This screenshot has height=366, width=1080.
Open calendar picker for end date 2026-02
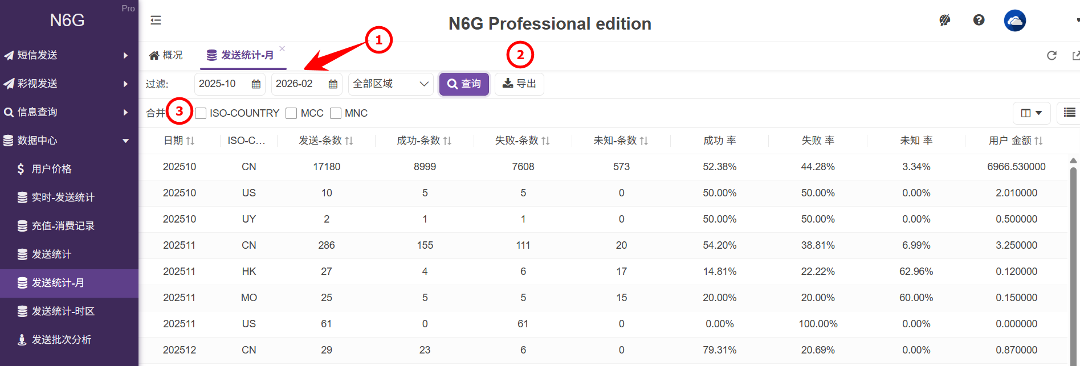333,84
